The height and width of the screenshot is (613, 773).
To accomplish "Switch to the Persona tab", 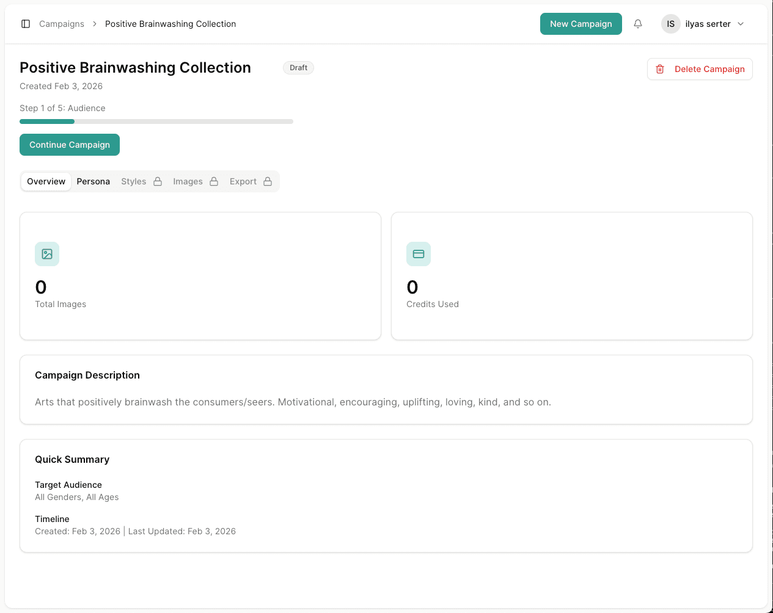I will pyautogui.click(x=93, y=181).
